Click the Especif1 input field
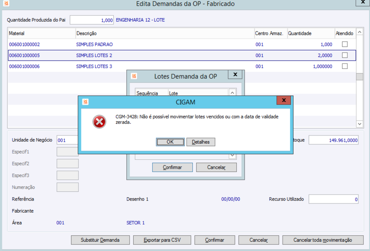Image resolution: width=370 pixels, height=251 pixels. tap(68, 152)
